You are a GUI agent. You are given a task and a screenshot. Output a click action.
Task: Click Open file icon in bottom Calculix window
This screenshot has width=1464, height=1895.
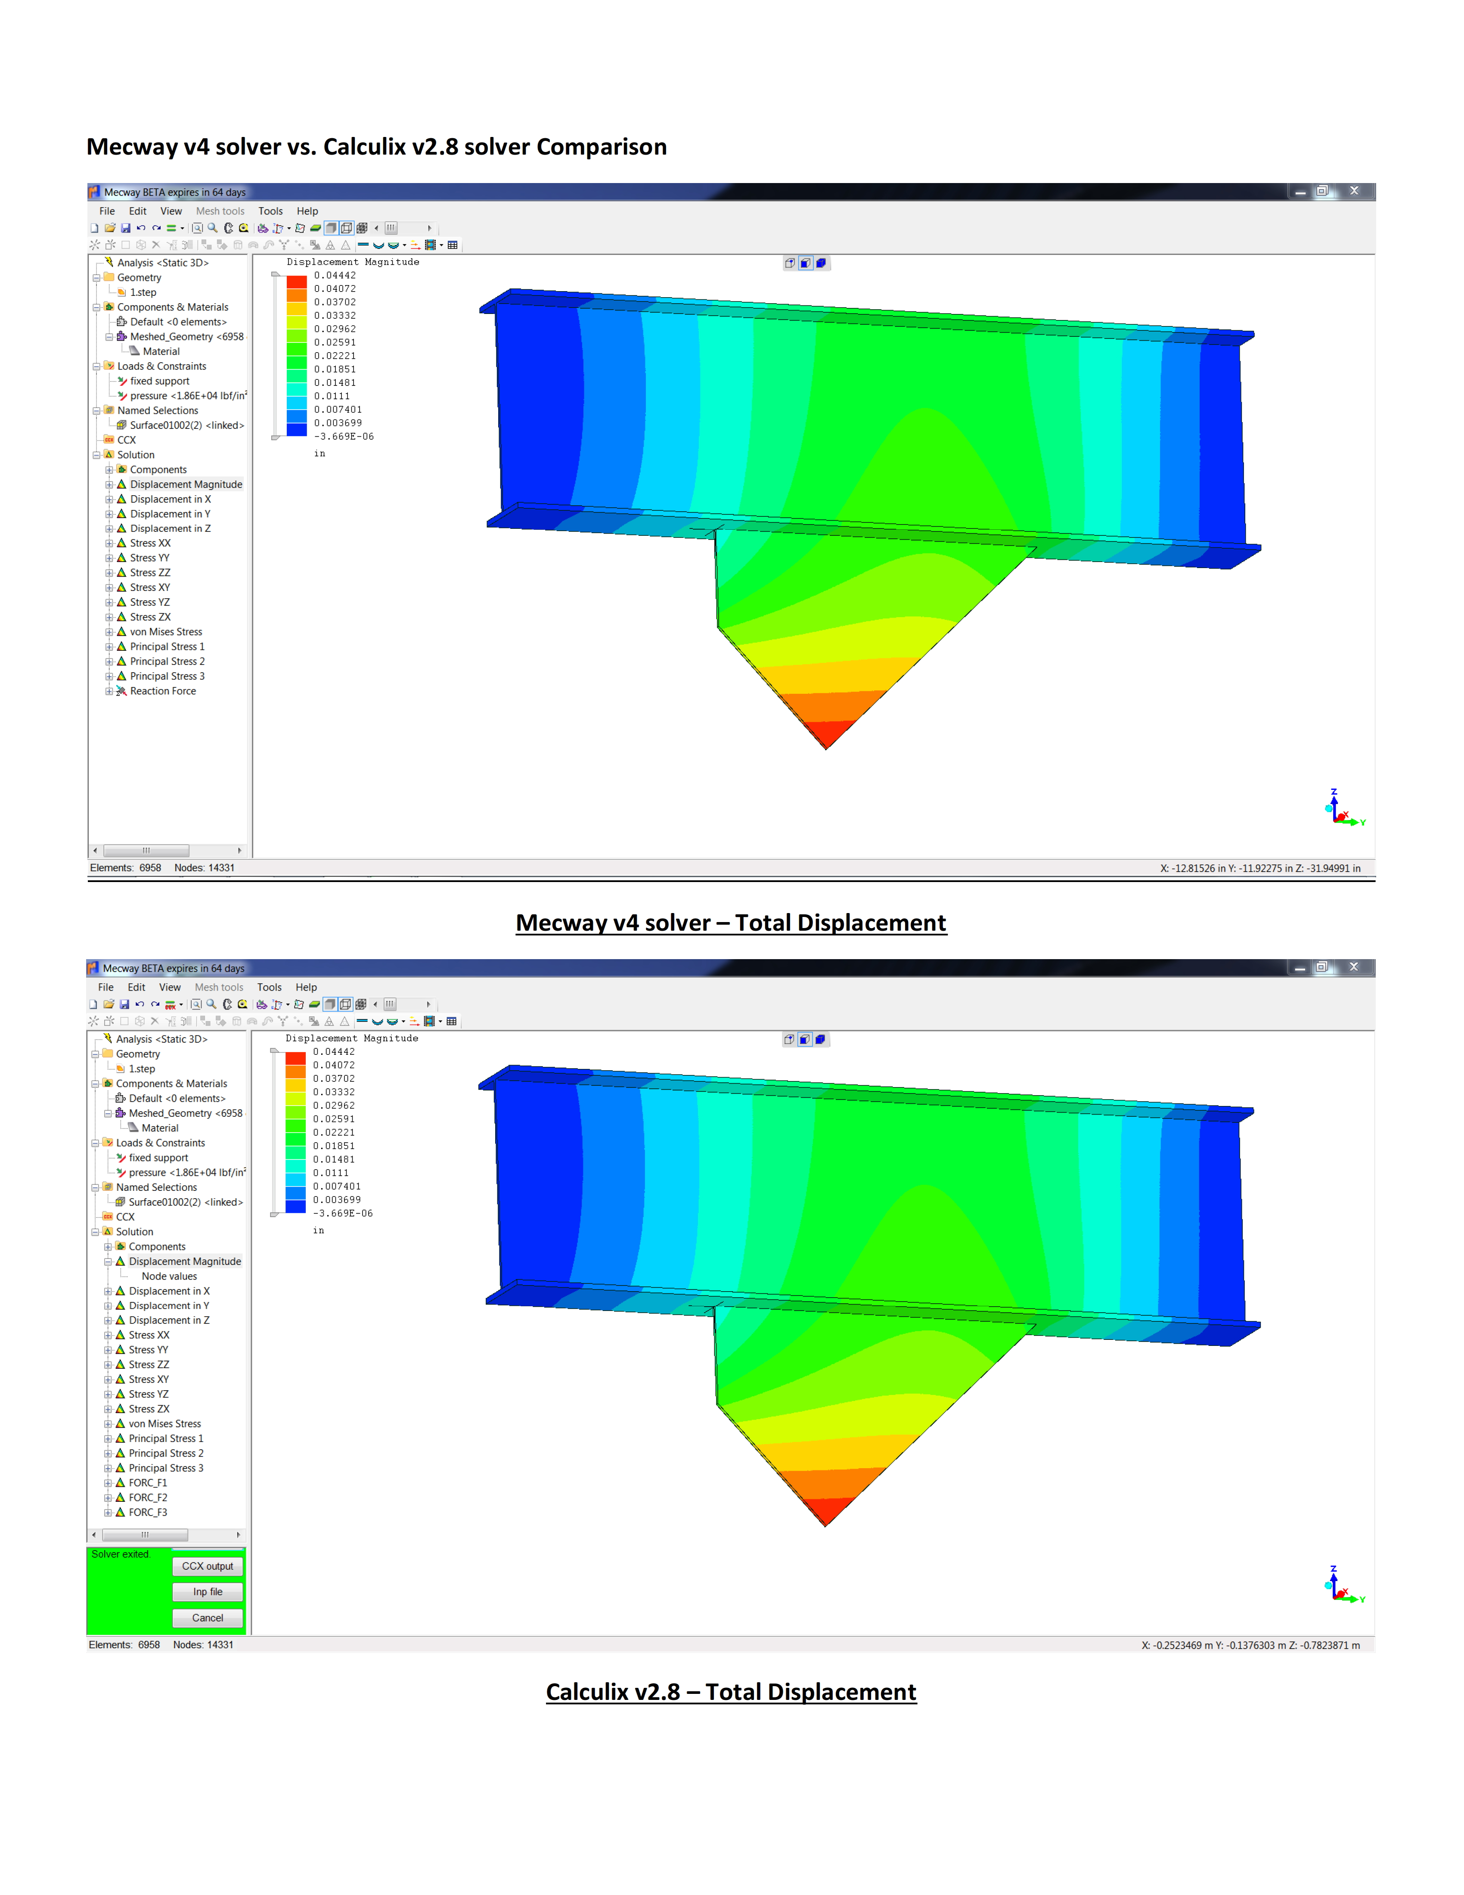109,1005
